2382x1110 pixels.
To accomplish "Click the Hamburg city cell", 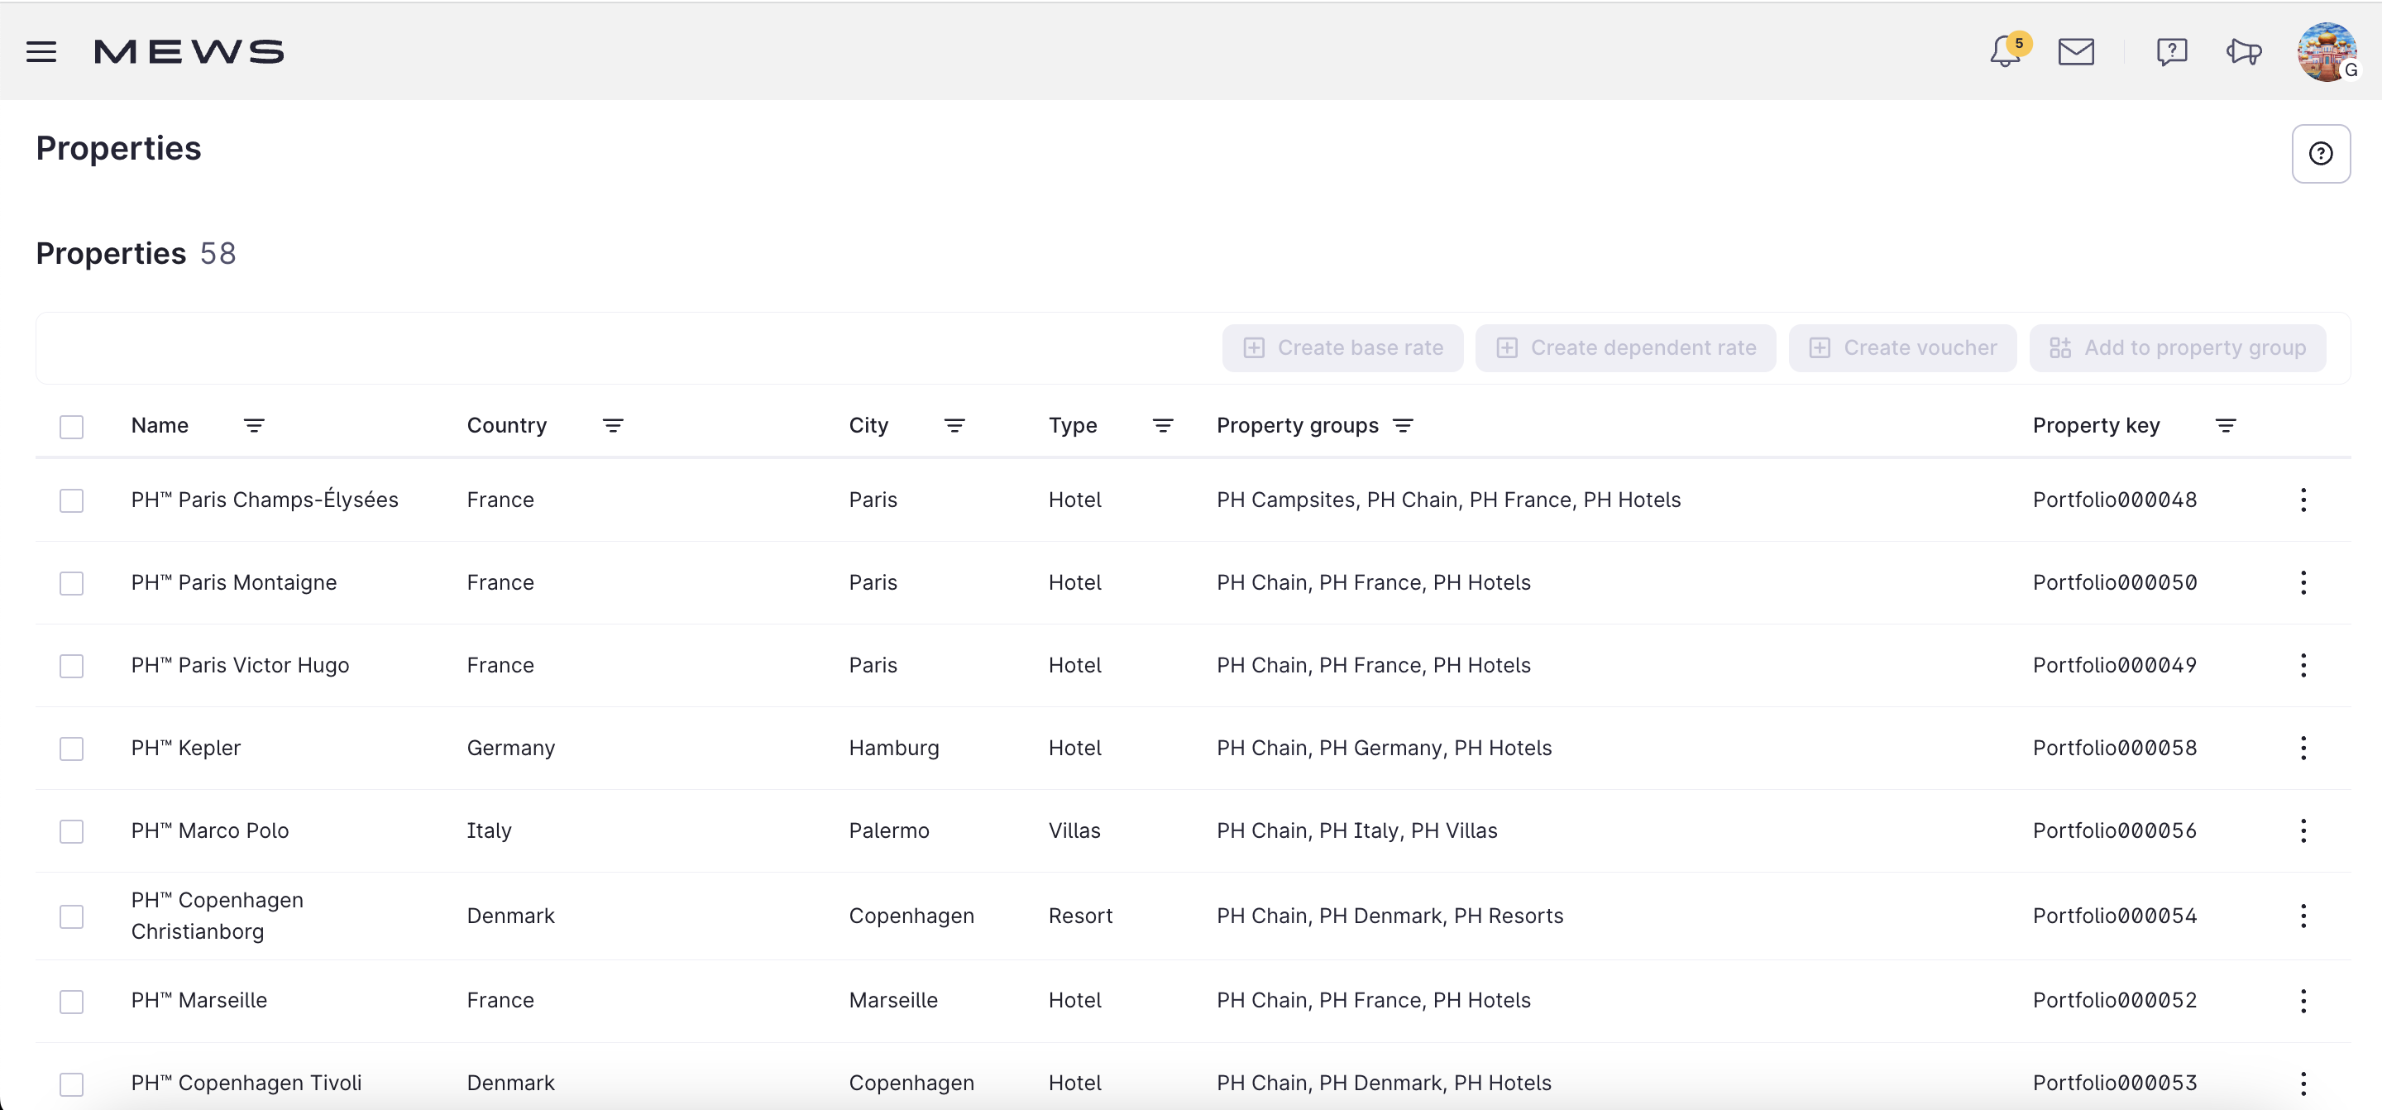I will click(x=894, y=748).
